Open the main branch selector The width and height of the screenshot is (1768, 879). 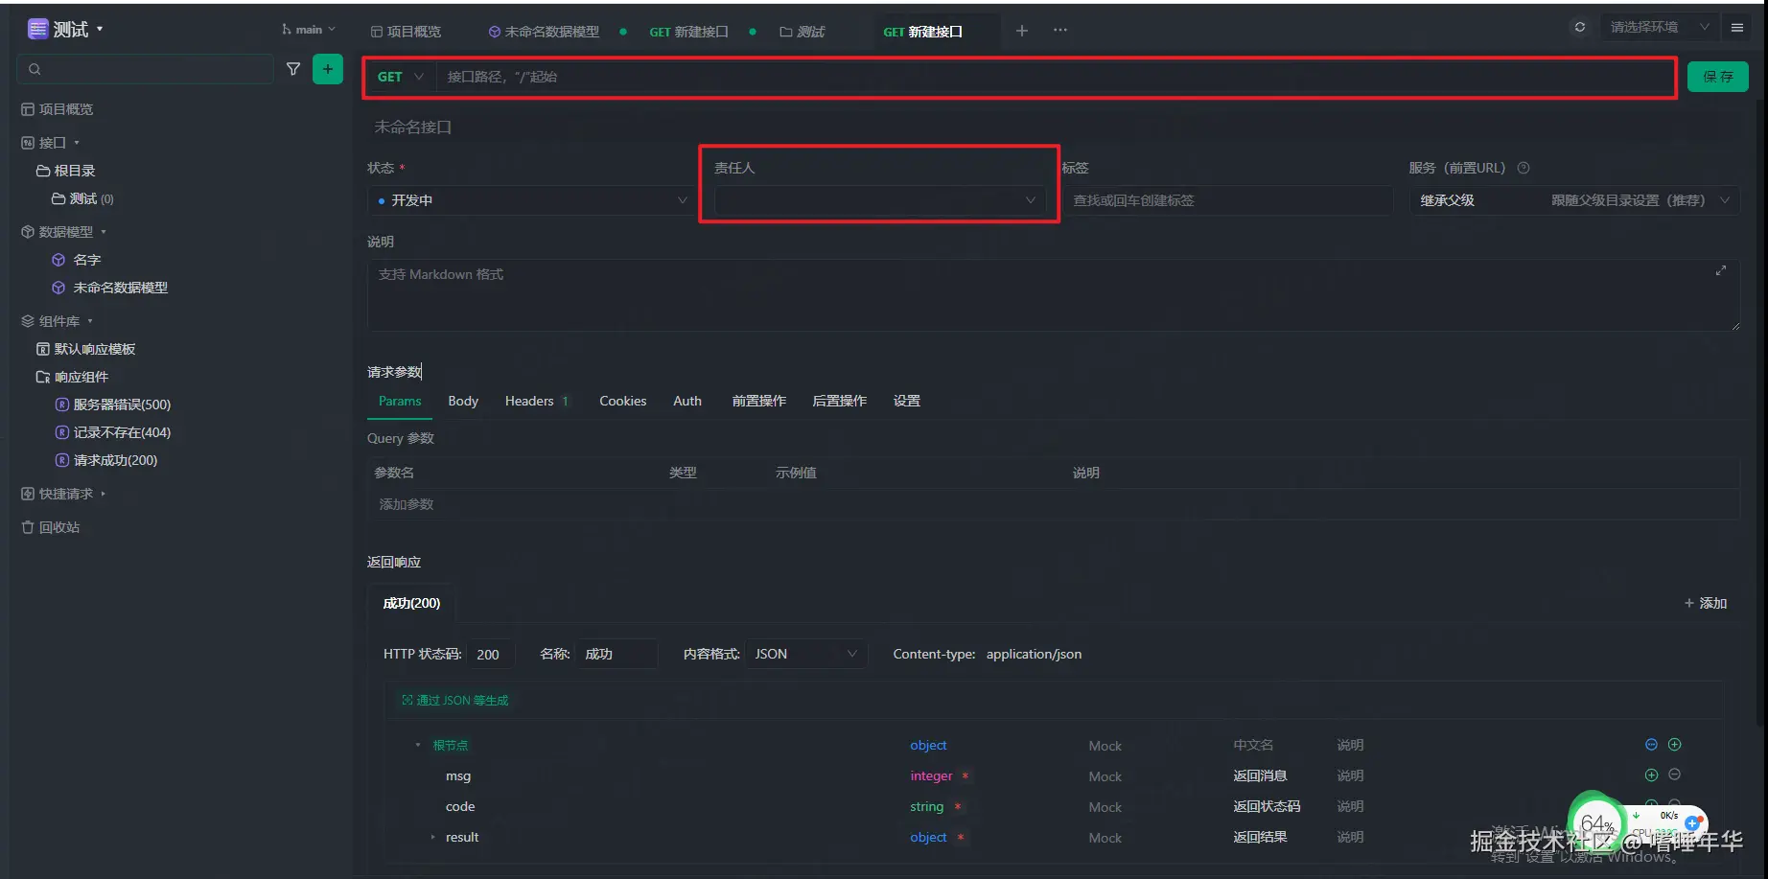(x=309, y=30)
